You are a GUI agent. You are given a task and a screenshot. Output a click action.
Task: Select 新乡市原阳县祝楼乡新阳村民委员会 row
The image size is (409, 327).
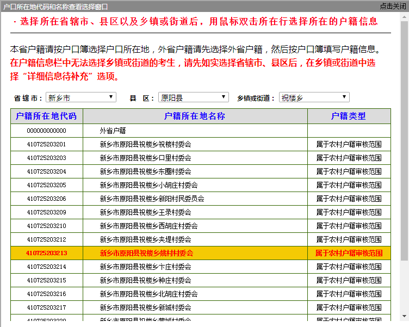(195, 199)
